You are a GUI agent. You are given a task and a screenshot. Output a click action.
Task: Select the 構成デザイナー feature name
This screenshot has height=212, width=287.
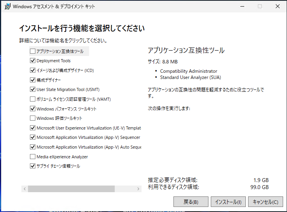click(49, 80)
